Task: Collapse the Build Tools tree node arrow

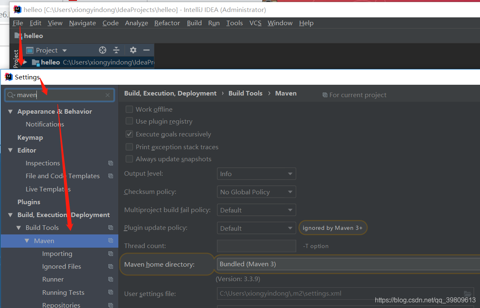Action: (19, 227)
